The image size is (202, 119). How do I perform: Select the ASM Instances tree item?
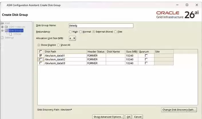tap(17, 27)
